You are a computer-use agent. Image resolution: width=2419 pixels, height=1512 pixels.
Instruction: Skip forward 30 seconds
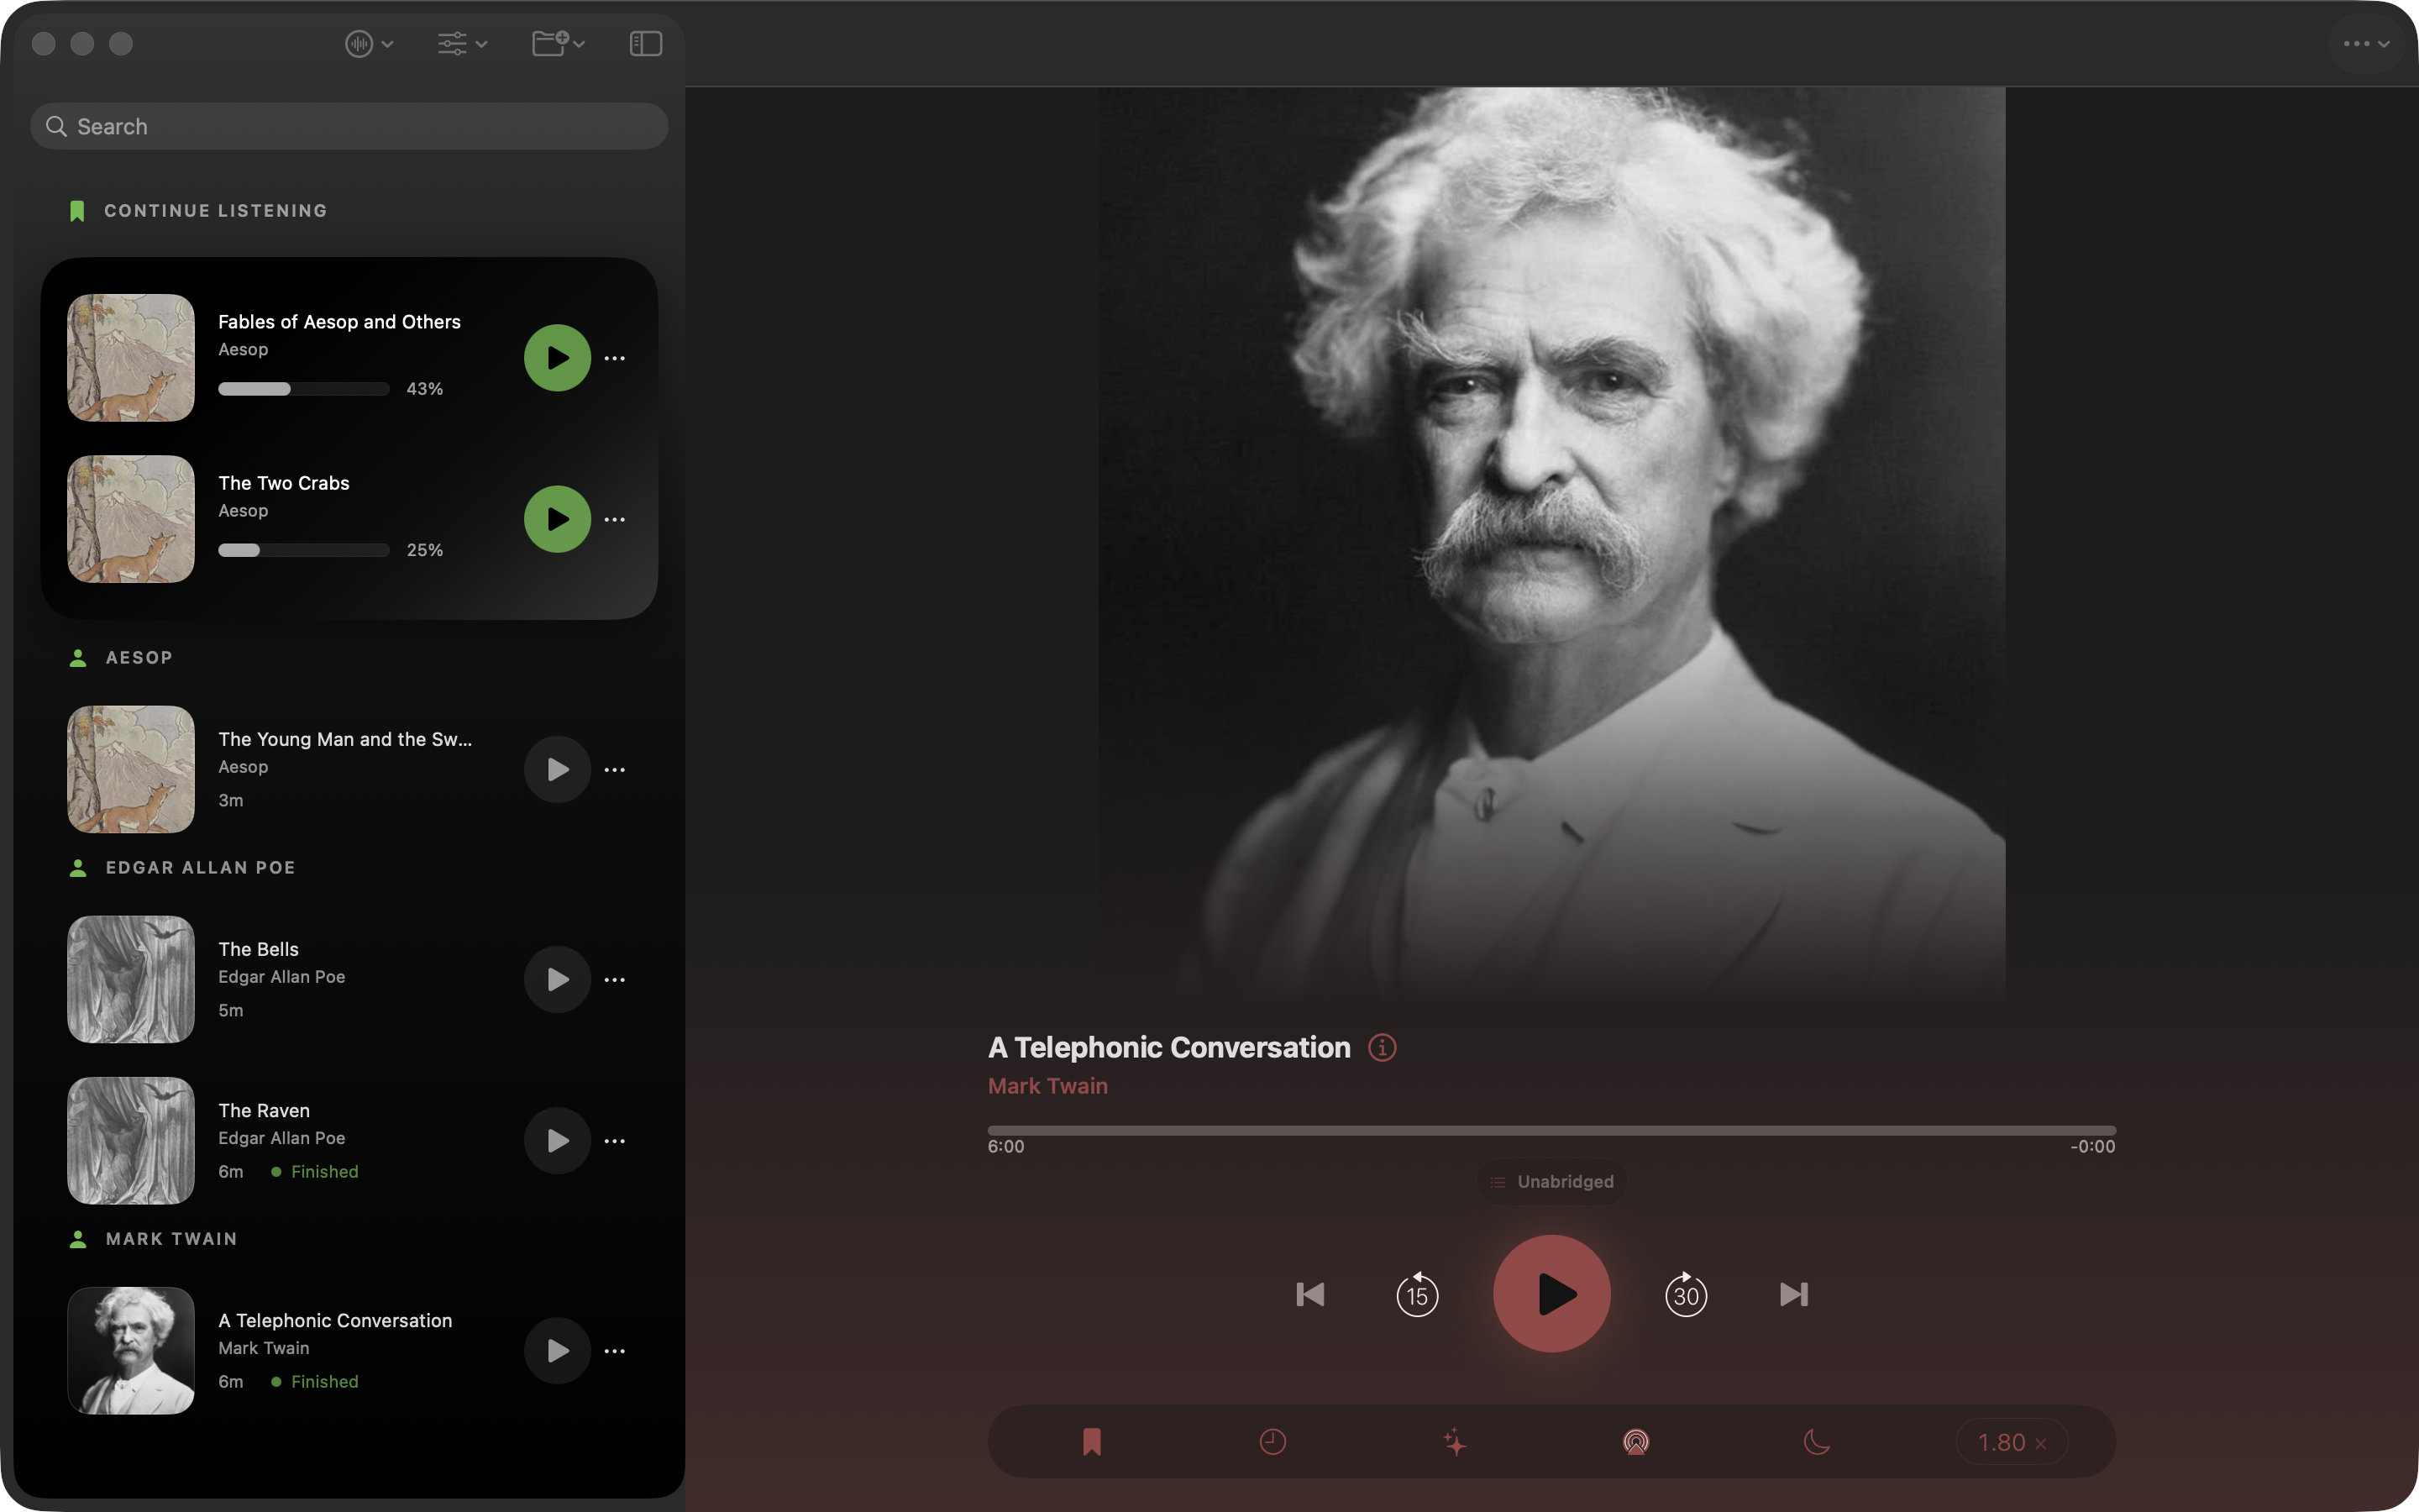(x=1687, y=1294)
